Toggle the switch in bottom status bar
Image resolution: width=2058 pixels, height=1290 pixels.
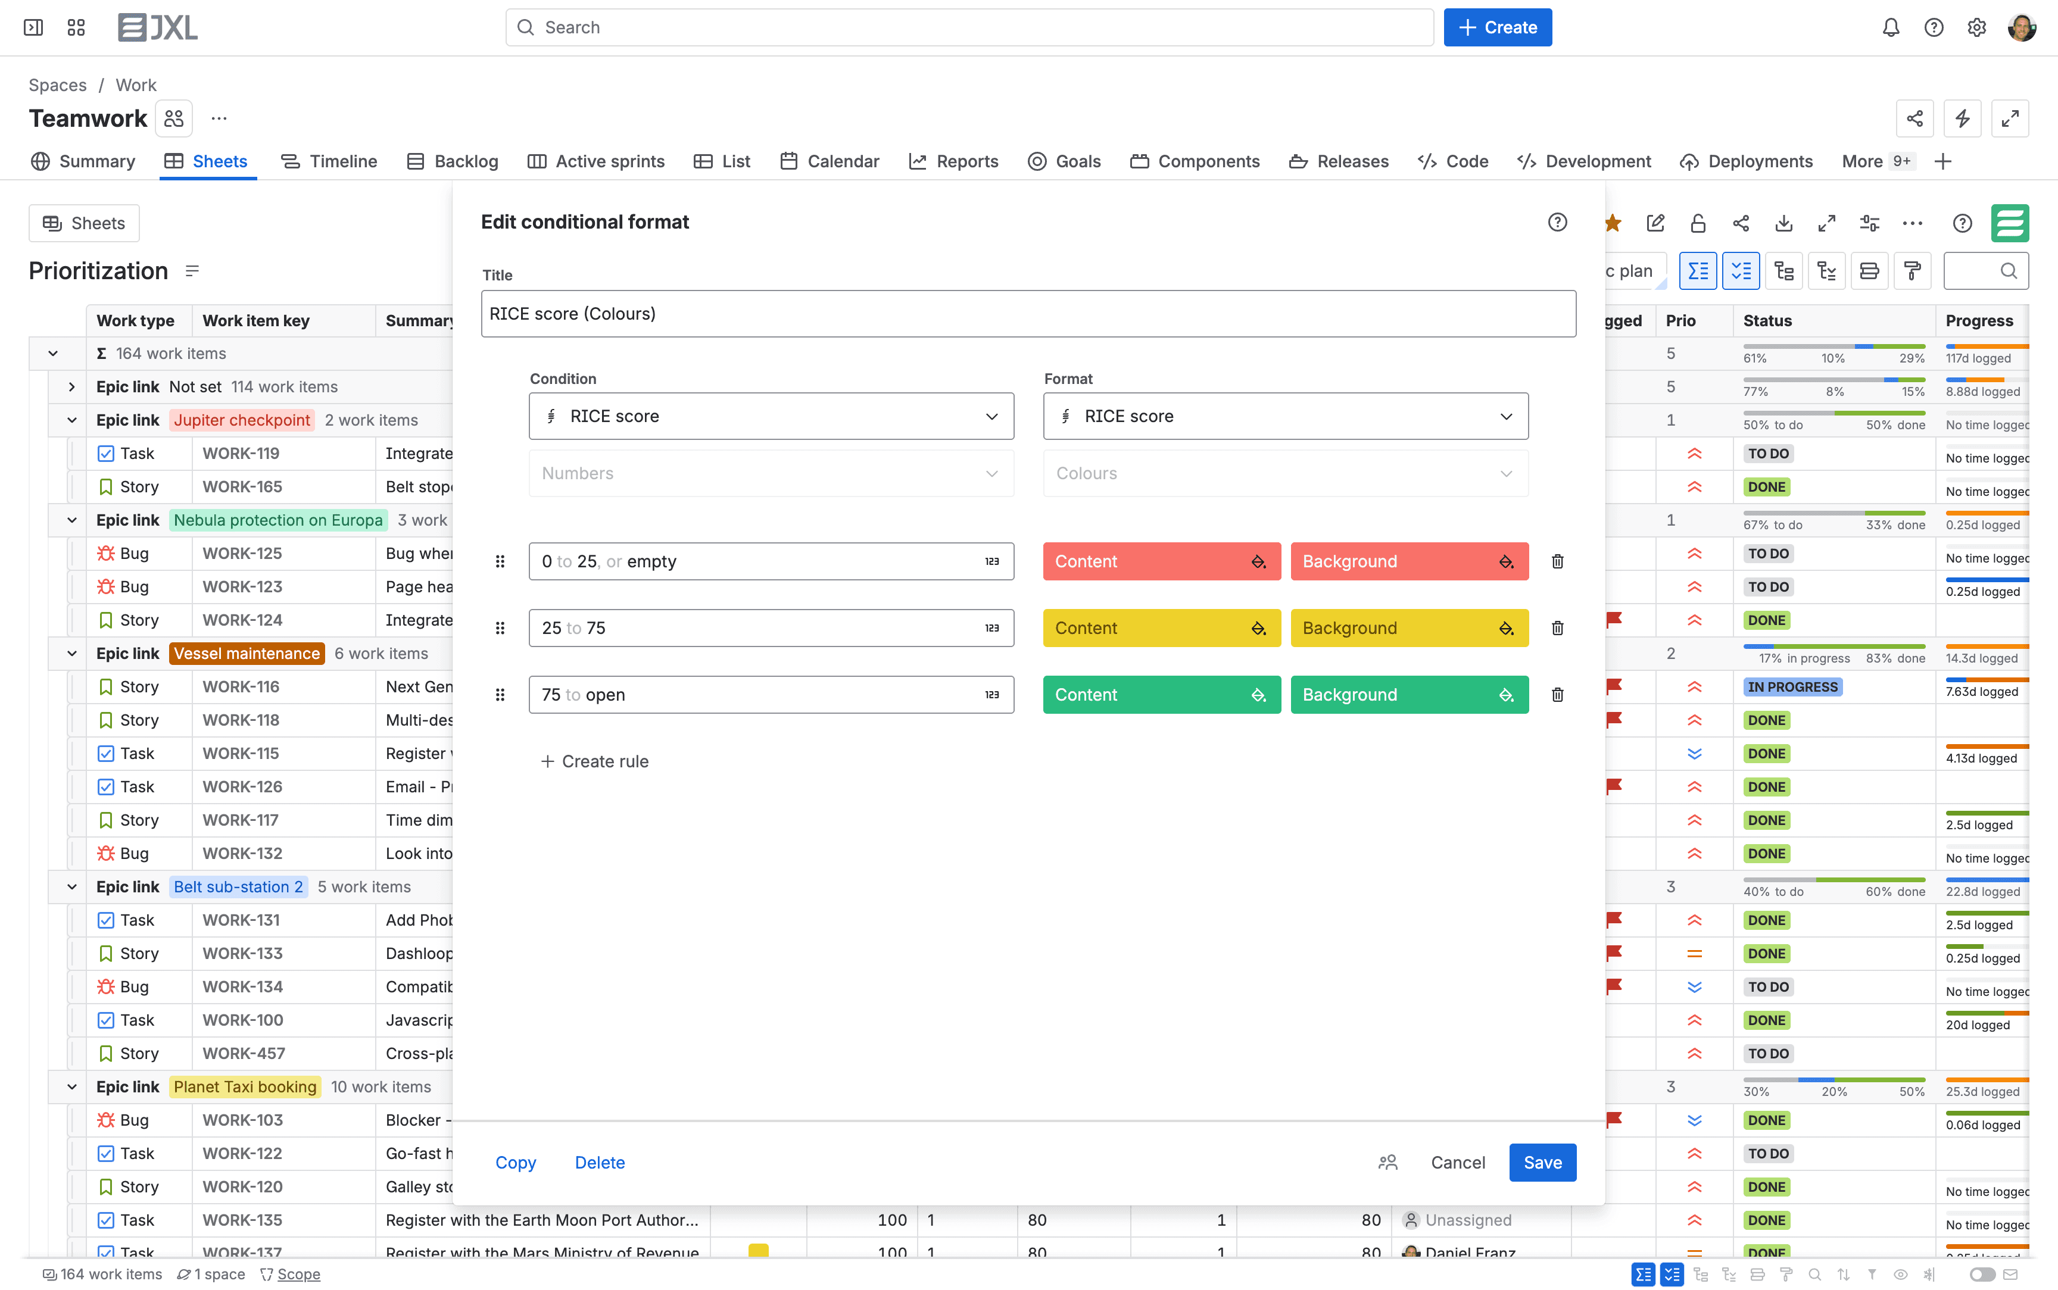pyautogui.click(x=1982, y=1274)
